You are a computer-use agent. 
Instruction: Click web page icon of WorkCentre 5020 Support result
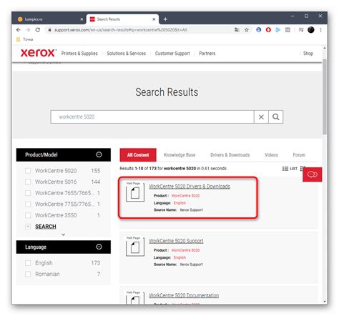click(x=135, y=247)
